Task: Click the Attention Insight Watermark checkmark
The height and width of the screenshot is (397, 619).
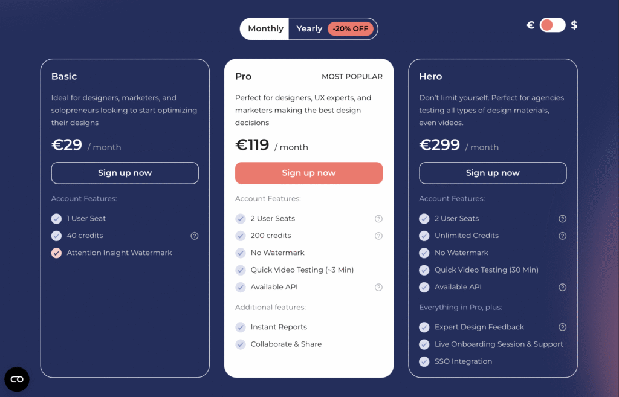Action: point(56,253)
